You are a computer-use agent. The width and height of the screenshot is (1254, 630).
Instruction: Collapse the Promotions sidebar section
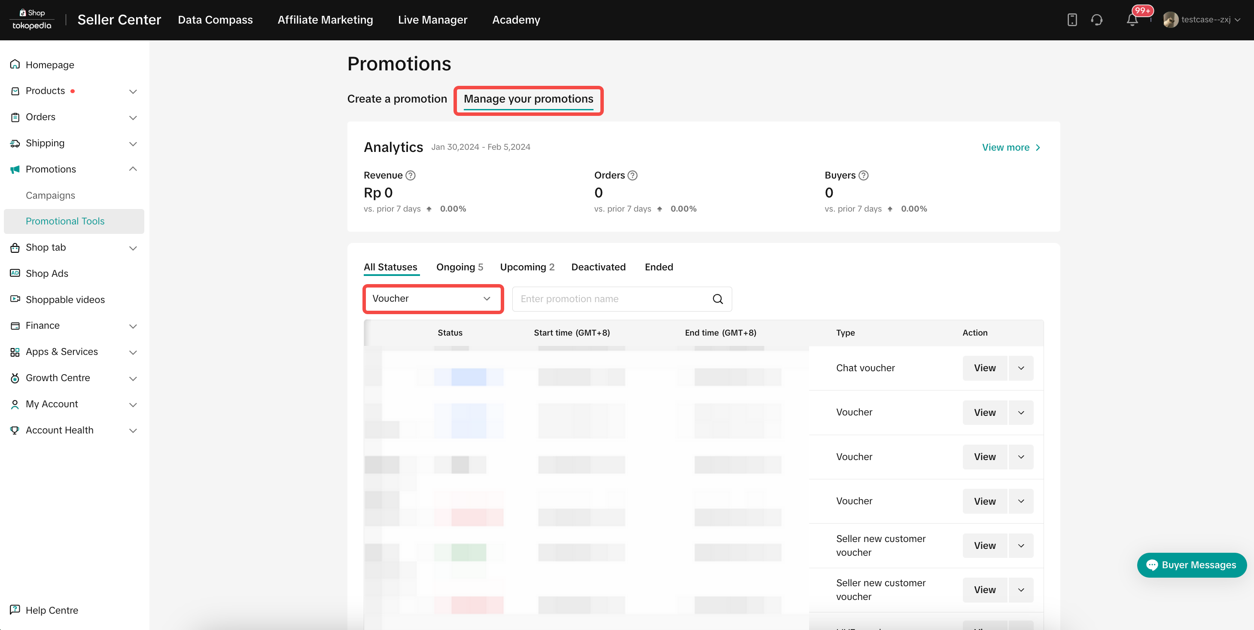pos(132,169)
